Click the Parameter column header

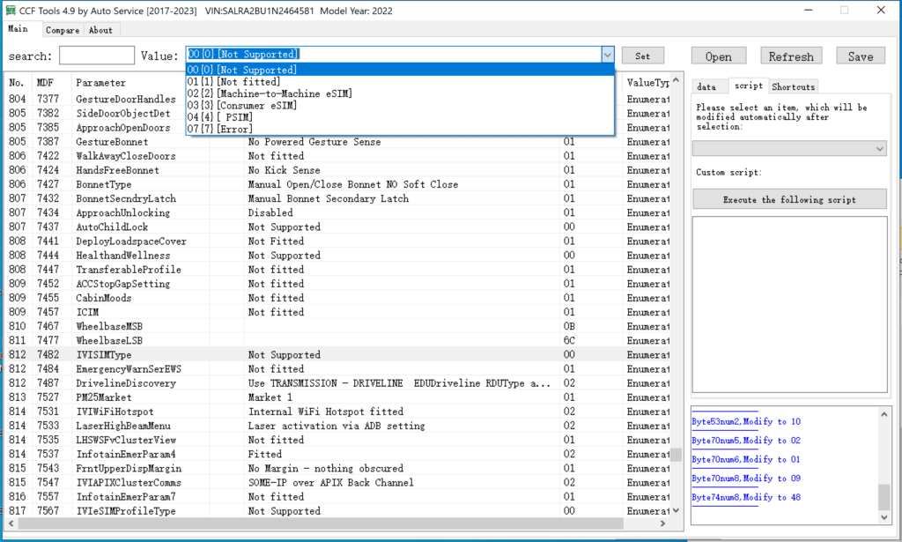point(100,82)
